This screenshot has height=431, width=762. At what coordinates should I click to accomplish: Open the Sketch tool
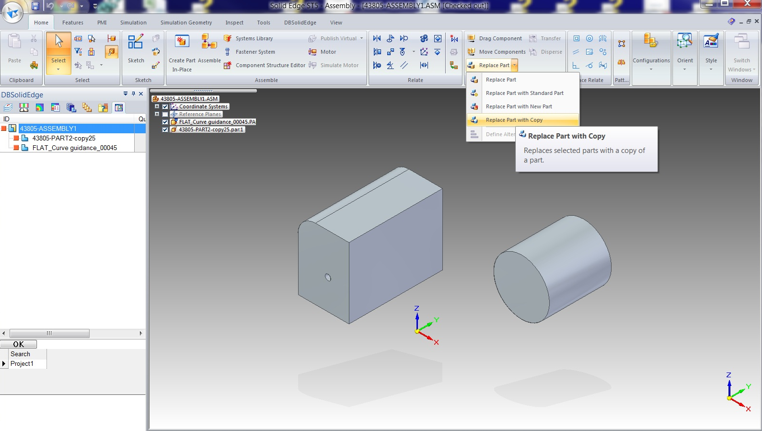pos(136,42)
